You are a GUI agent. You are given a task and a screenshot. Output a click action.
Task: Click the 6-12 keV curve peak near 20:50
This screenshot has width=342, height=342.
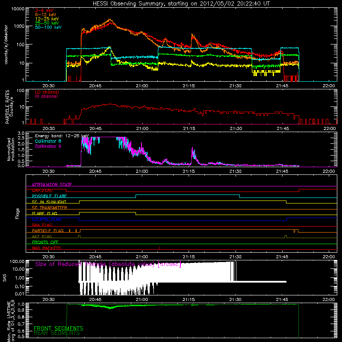[110, 20]
